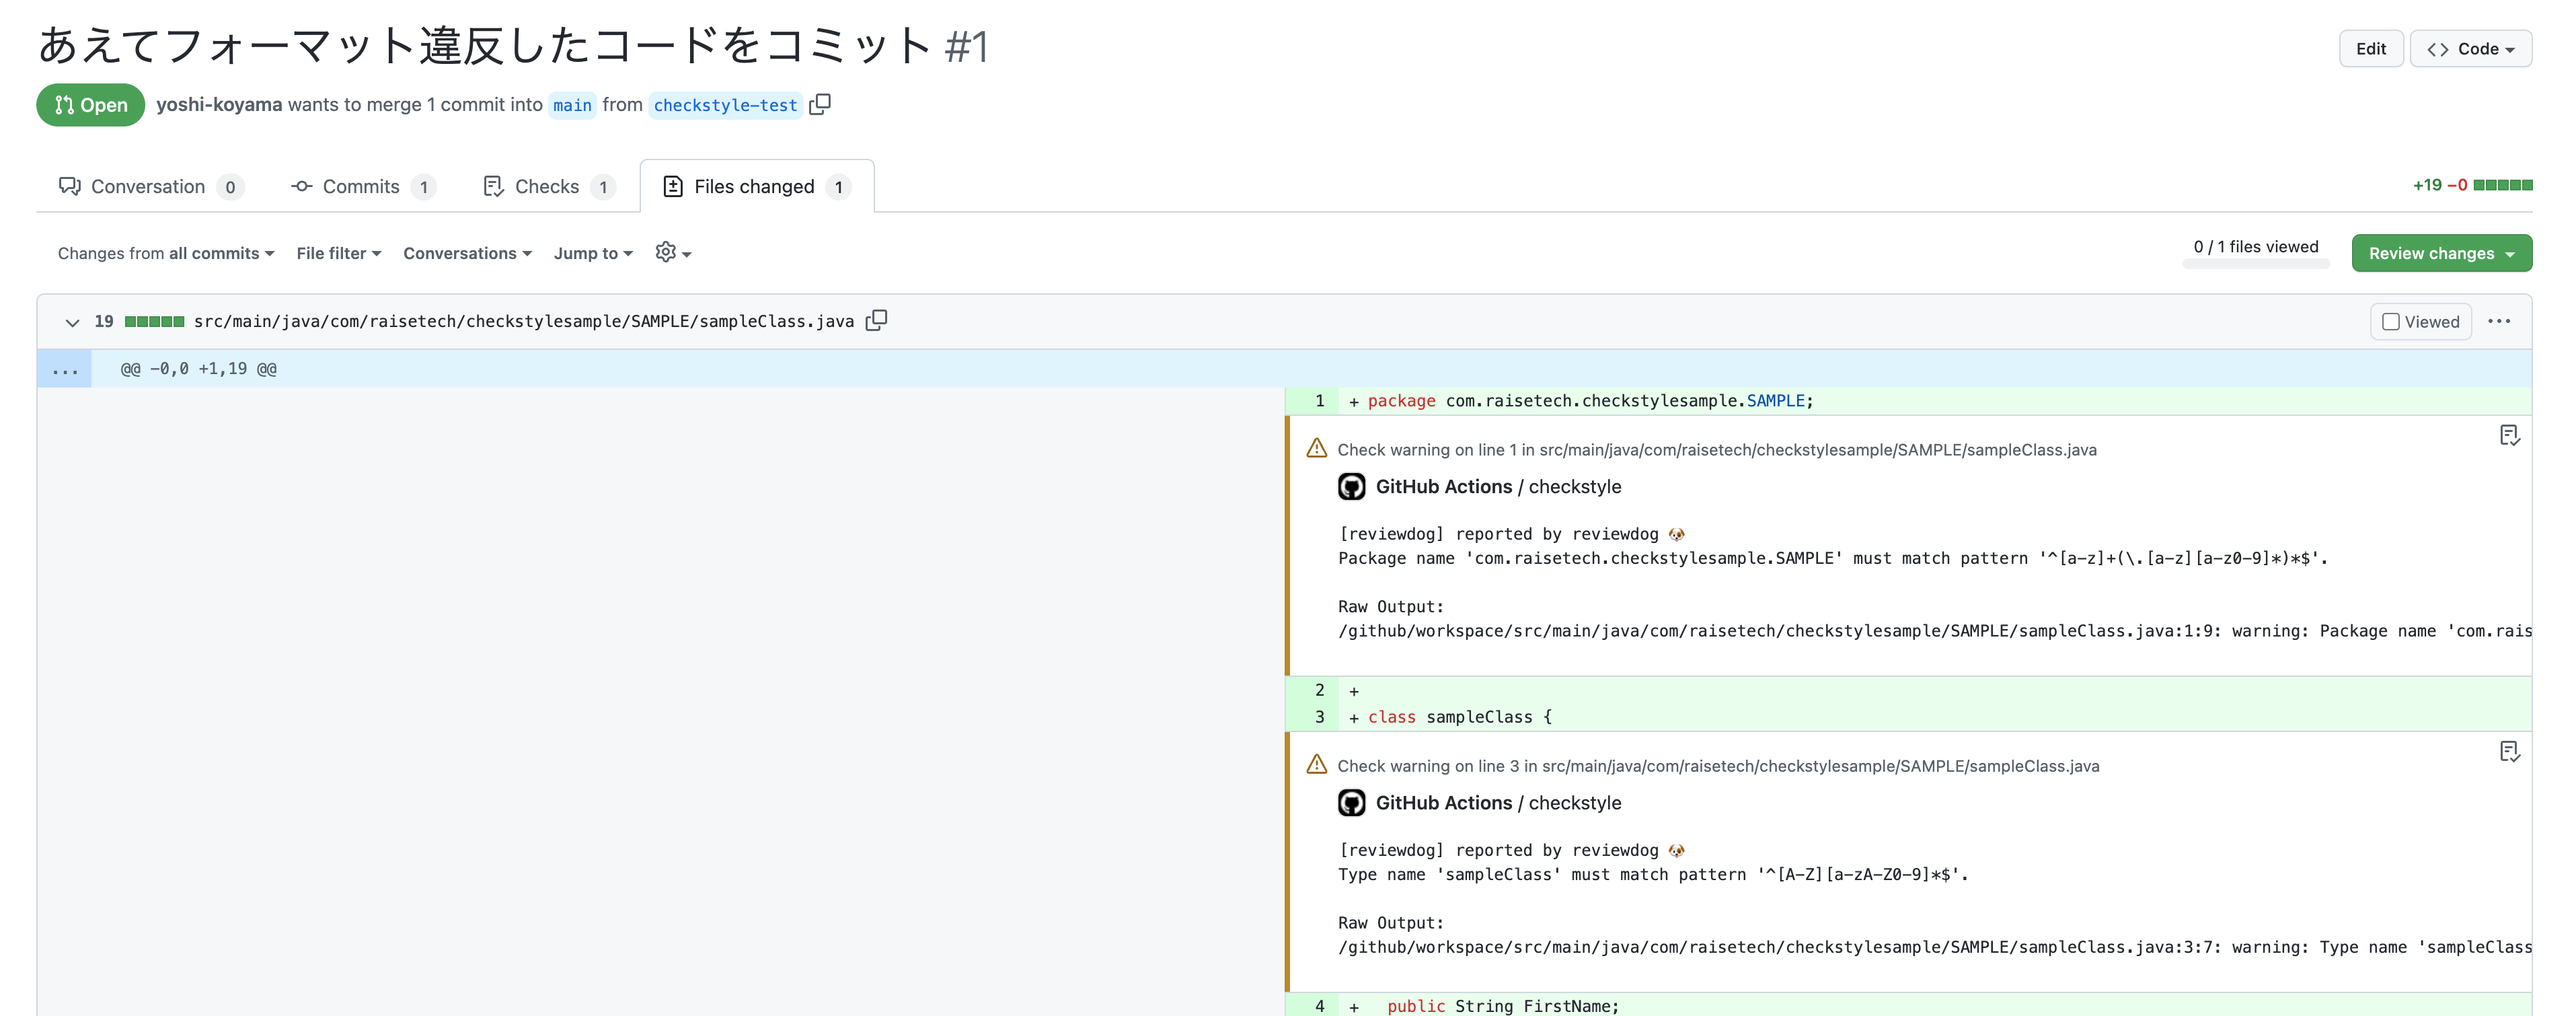Copy the sampleClass.java file path
The height and width of the screenshot is (1016, 2576).
pyautogui.click(x=877, y=320)
